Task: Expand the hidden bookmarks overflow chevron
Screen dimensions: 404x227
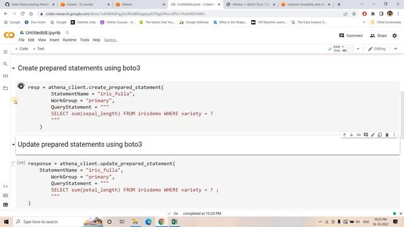Action: click(364, 23)
